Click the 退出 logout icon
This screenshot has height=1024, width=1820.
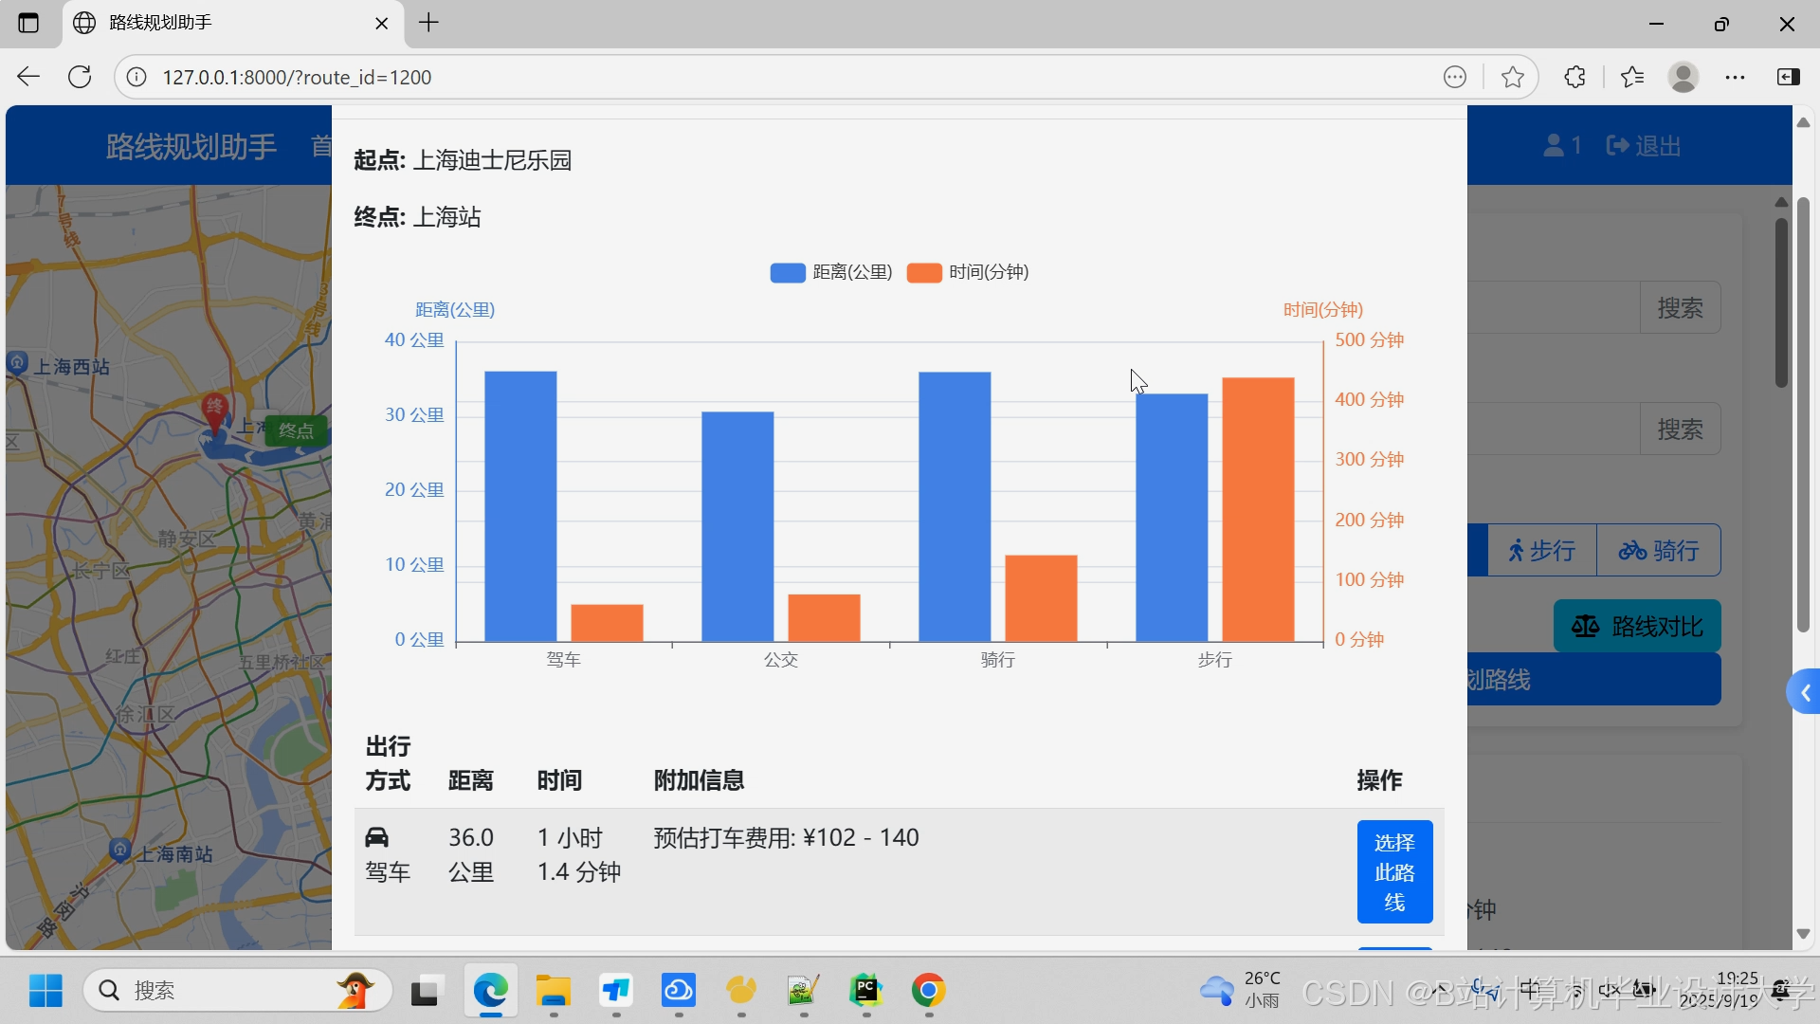point(1617,146)
